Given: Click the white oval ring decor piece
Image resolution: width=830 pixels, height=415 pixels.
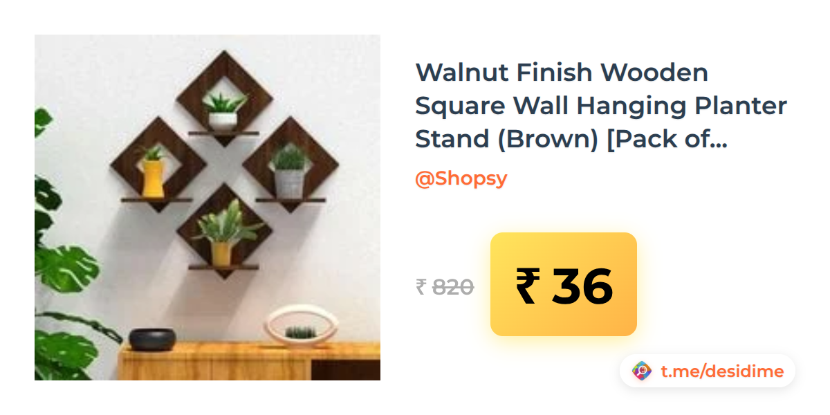Looking at the screenshot, I should pyautogui.click(x=302, y=324).
